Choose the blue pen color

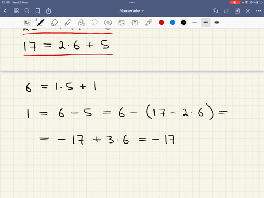pyautogui.click(x=173, y=23)
